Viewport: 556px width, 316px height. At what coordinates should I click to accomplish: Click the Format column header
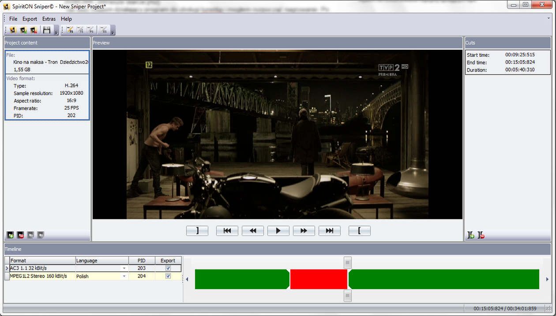[x=42, y=261]
